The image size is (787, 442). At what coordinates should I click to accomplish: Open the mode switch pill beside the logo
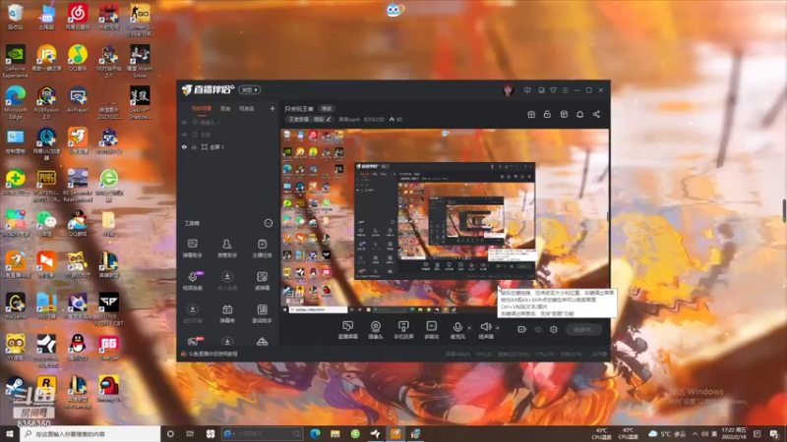[x=250, y=89]
